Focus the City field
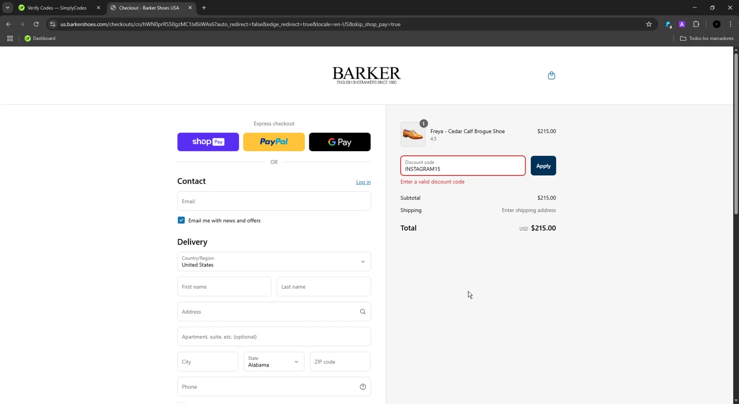 tap(207, 362)
